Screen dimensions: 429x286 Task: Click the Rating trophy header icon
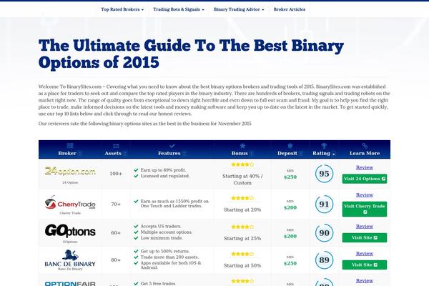[324, 146]
